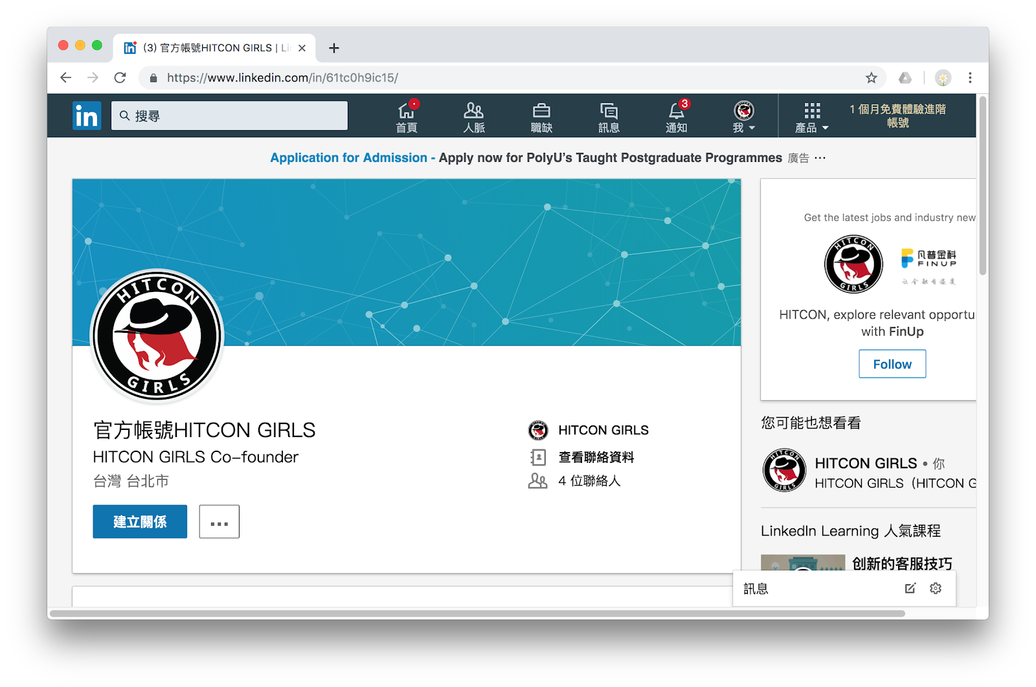Open the 我 profile menu
This screenshot has width=1036, height=687.
pyautogui.click(x=744, y=117)
